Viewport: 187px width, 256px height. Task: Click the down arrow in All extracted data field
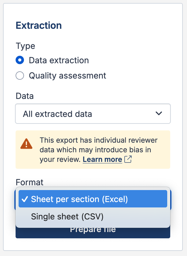tap(159, 114)
